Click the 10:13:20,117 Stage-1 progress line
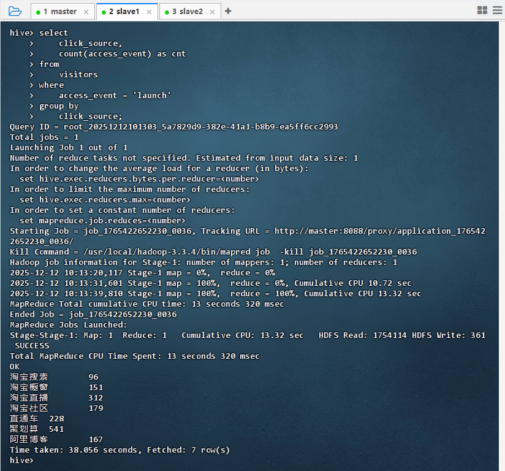505x471 pixels. coord(142,273)
